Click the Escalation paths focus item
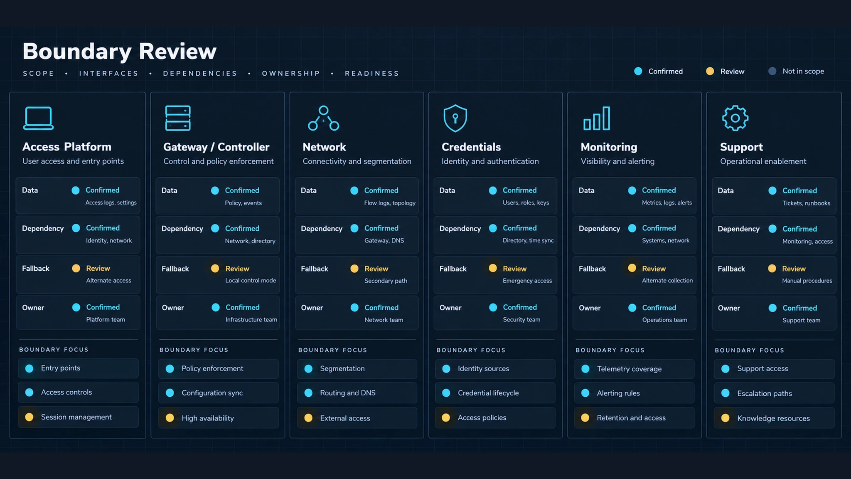Viewport: 851px width, 479px height. point(774,393)
